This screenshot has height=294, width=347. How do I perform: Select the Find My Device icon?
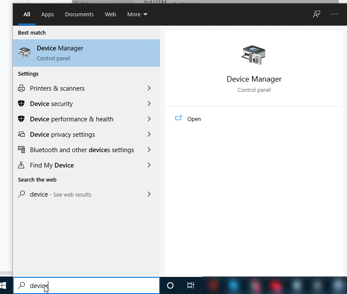point(21,165)
